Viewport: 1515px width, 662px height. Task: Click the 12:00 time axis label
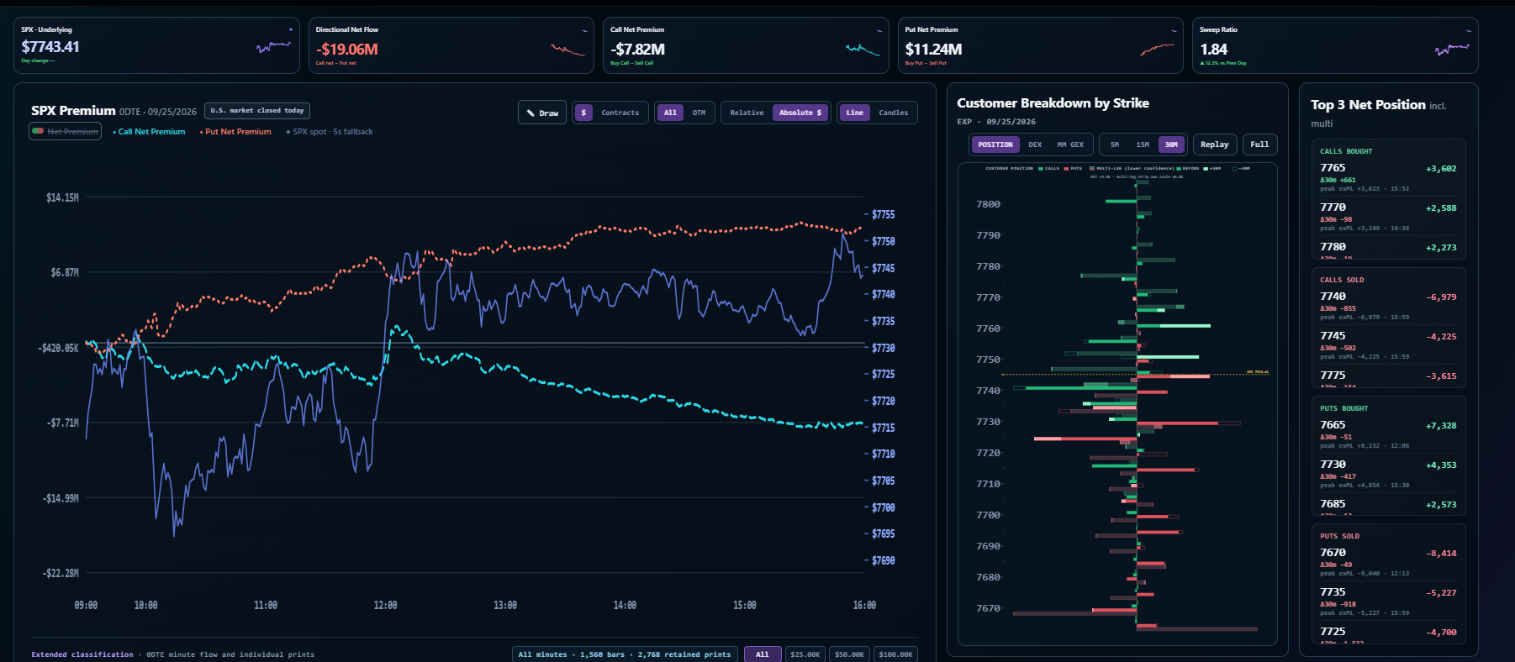point(385,605)
